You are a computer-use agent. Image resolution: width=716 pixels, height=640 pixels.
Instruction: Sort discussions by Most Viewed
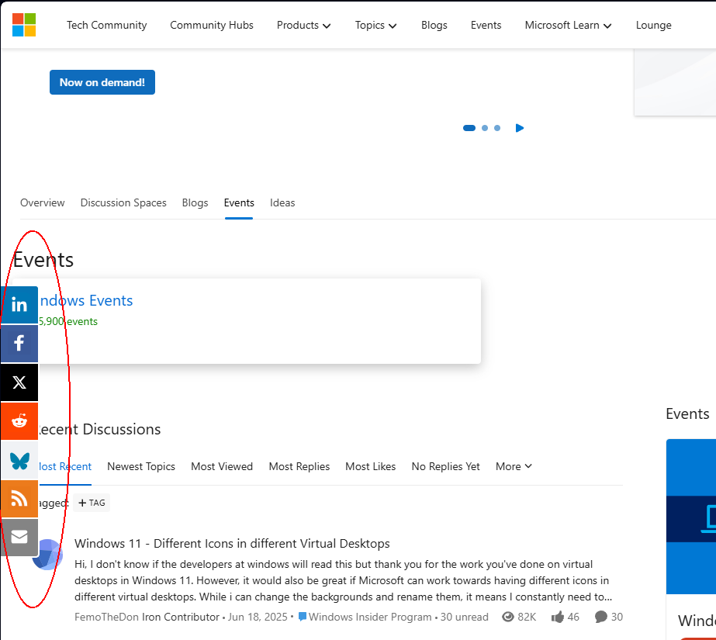pyautogui.click(x=222, y=466)
